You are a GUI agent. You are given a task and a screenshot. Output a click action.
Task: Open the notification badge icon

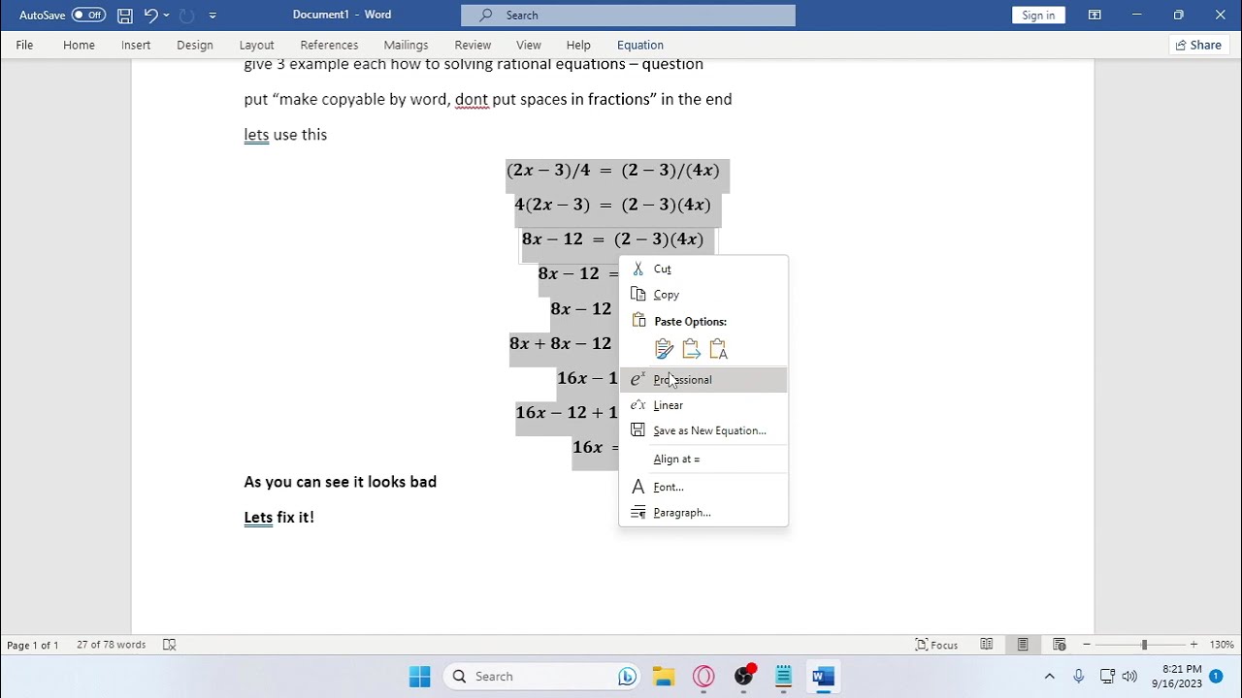pyautogui.click(x=1216, y=676)
